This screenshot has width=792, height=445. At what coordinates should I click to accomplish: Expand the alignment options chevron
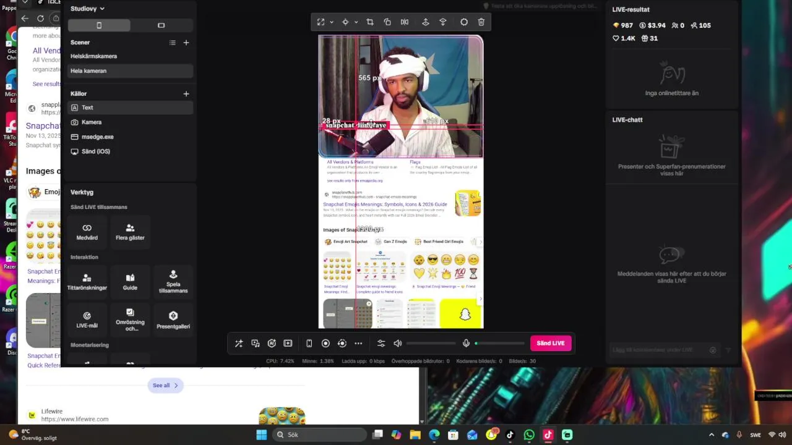(x=356, y=22)
